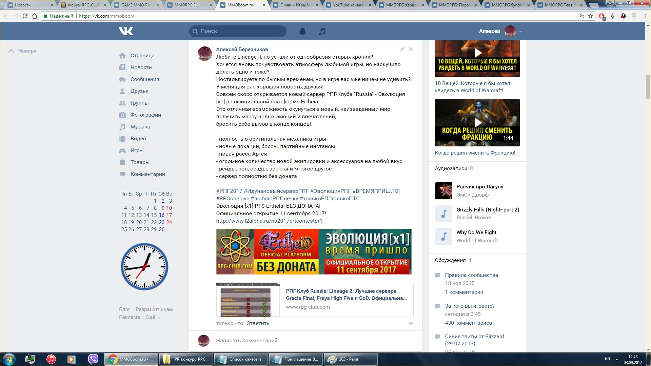Image resolution: width=651 pixels, height=366 pixels.
Task: Open the РПГ-Клуб Russia link preview title
Action: point(346,294)
